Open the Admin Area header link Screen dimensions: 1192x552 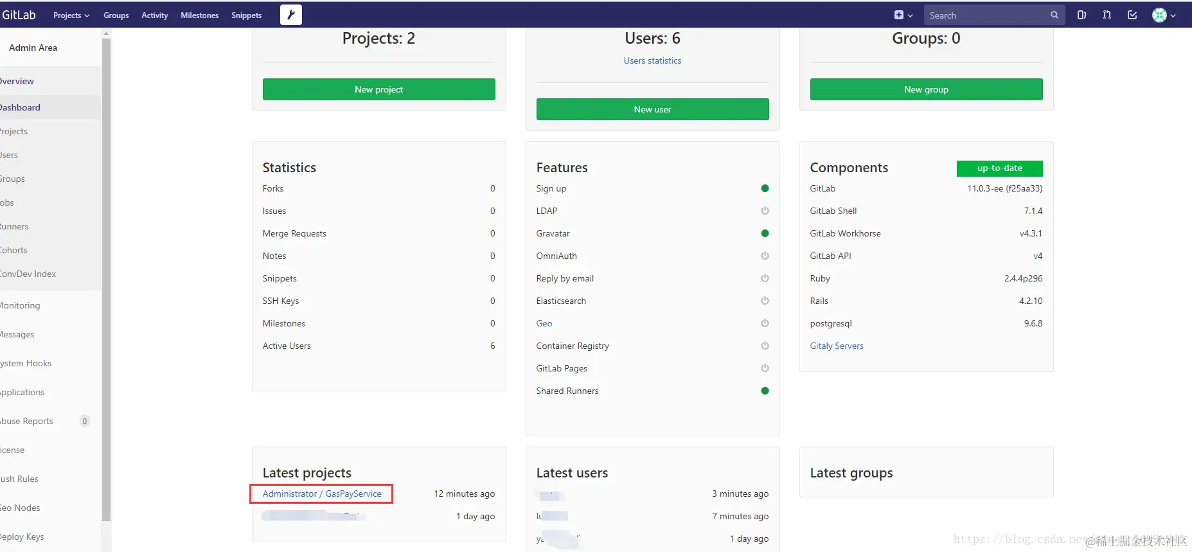click(x=33, y=48)
